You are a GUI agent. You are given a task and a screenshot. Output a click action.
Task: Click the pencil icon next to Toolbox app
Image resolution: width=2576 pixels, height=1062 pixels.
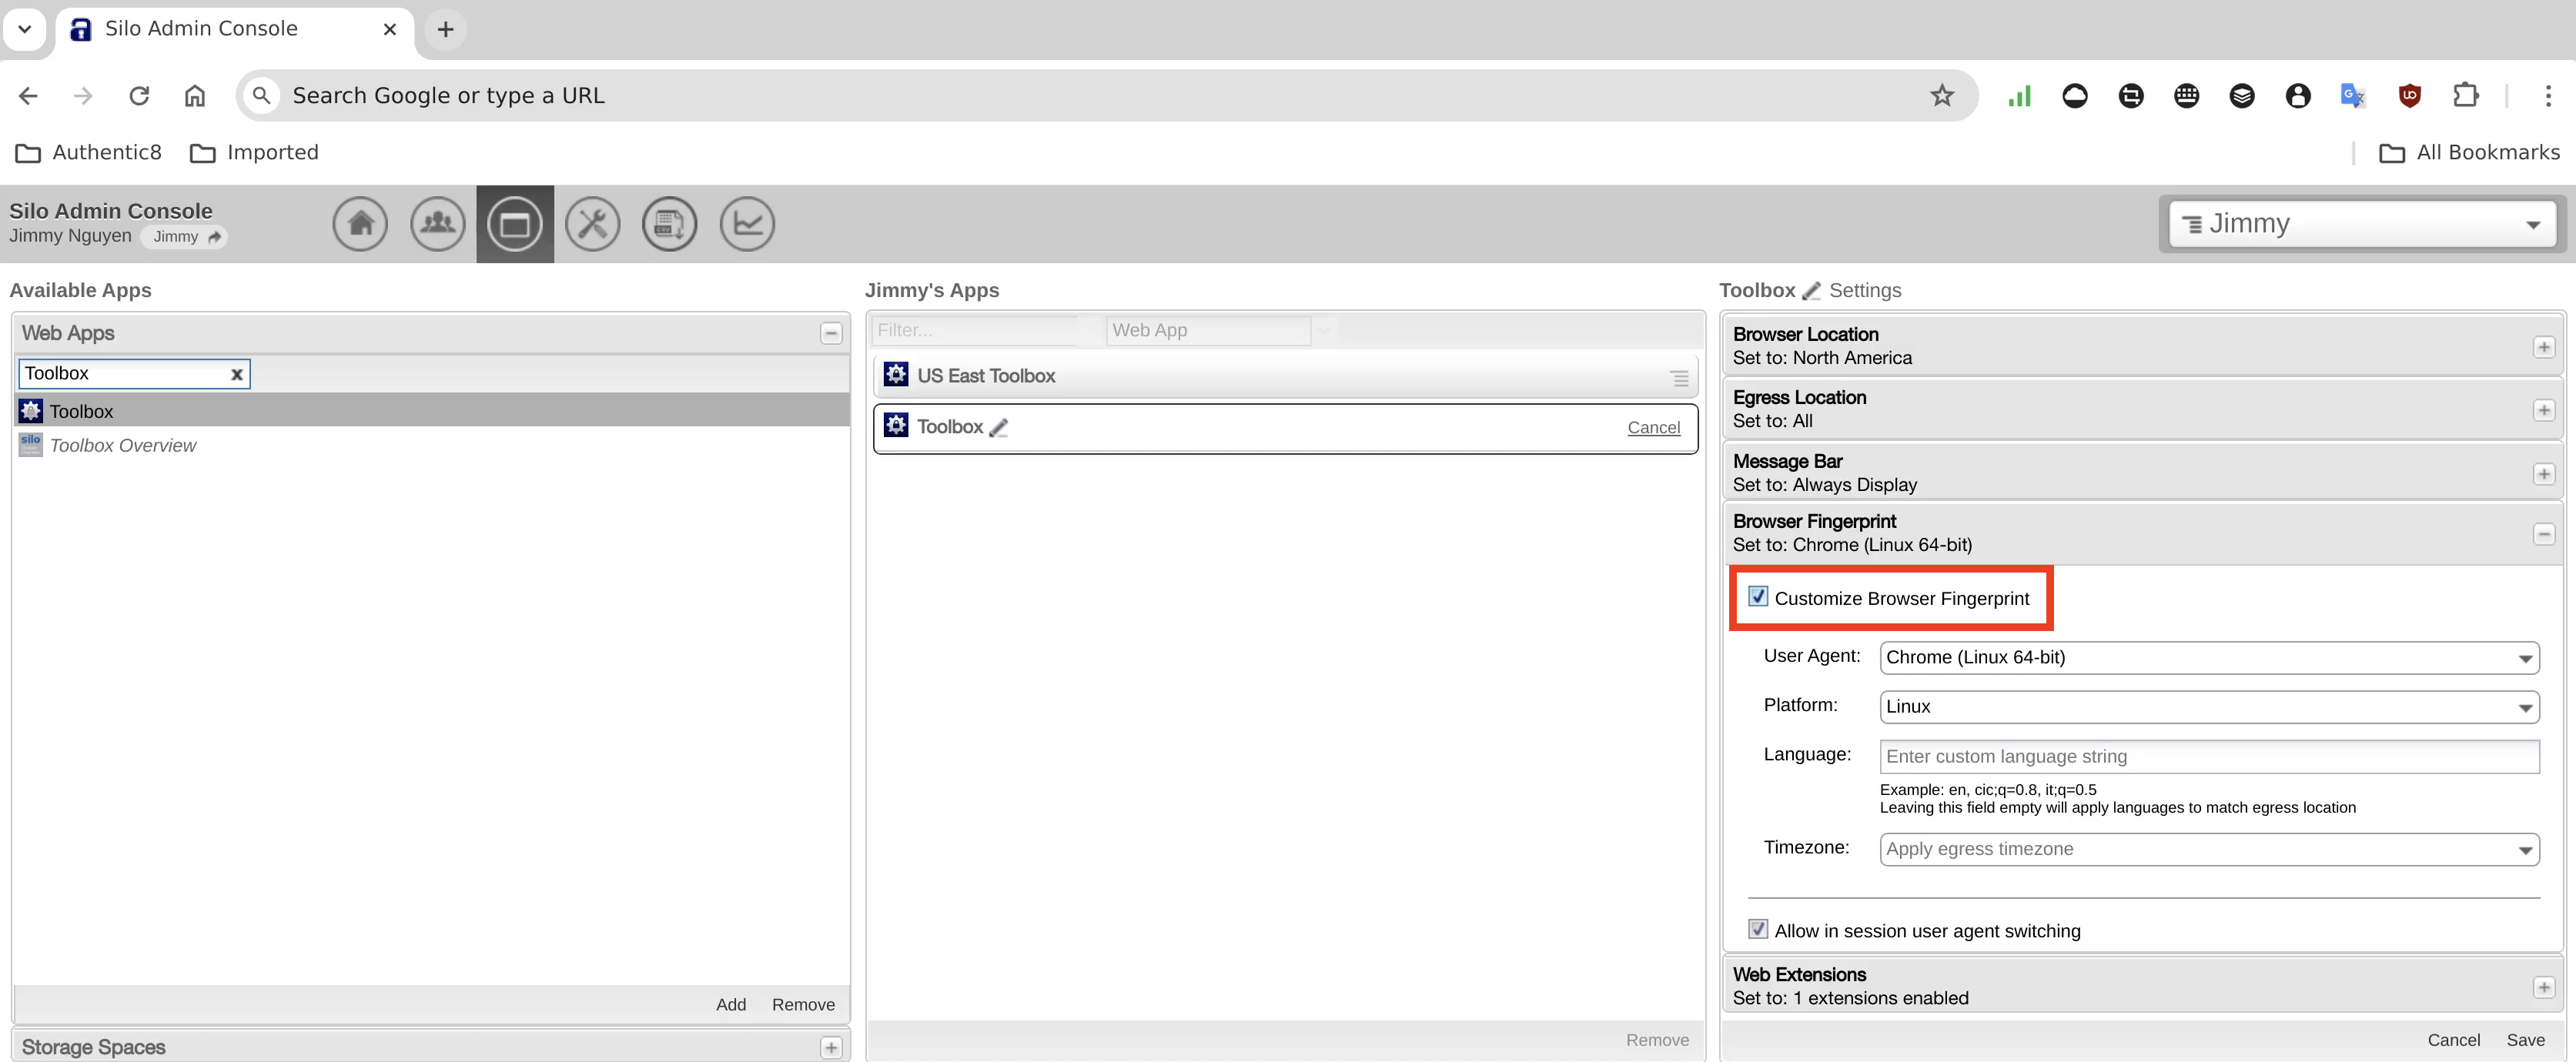point(998,428)
